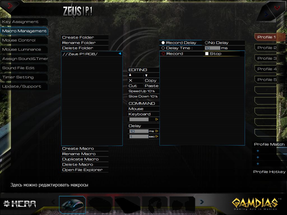Select the Delay Time radio button
The image size is (287, 215).
[163, 48]
